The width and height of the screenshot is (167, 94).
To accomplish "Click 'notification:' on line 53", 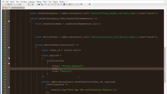I will [55, 61].
